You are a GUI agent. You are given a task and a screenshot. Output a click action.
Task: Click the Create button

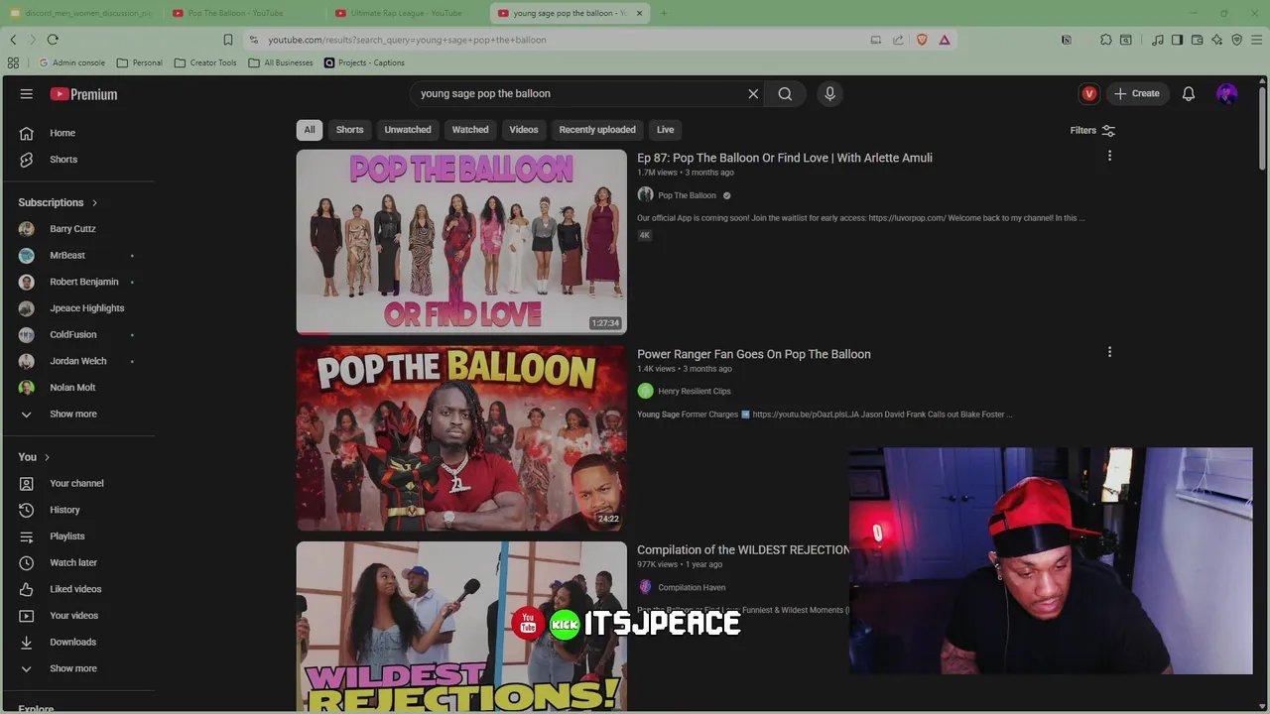1137,93
